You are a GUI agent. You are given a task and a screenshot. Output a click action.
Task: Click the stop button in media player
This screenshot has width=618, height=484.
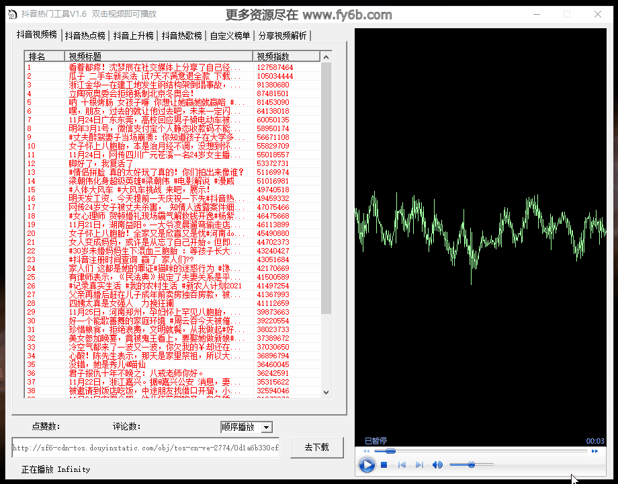(384, 465)
